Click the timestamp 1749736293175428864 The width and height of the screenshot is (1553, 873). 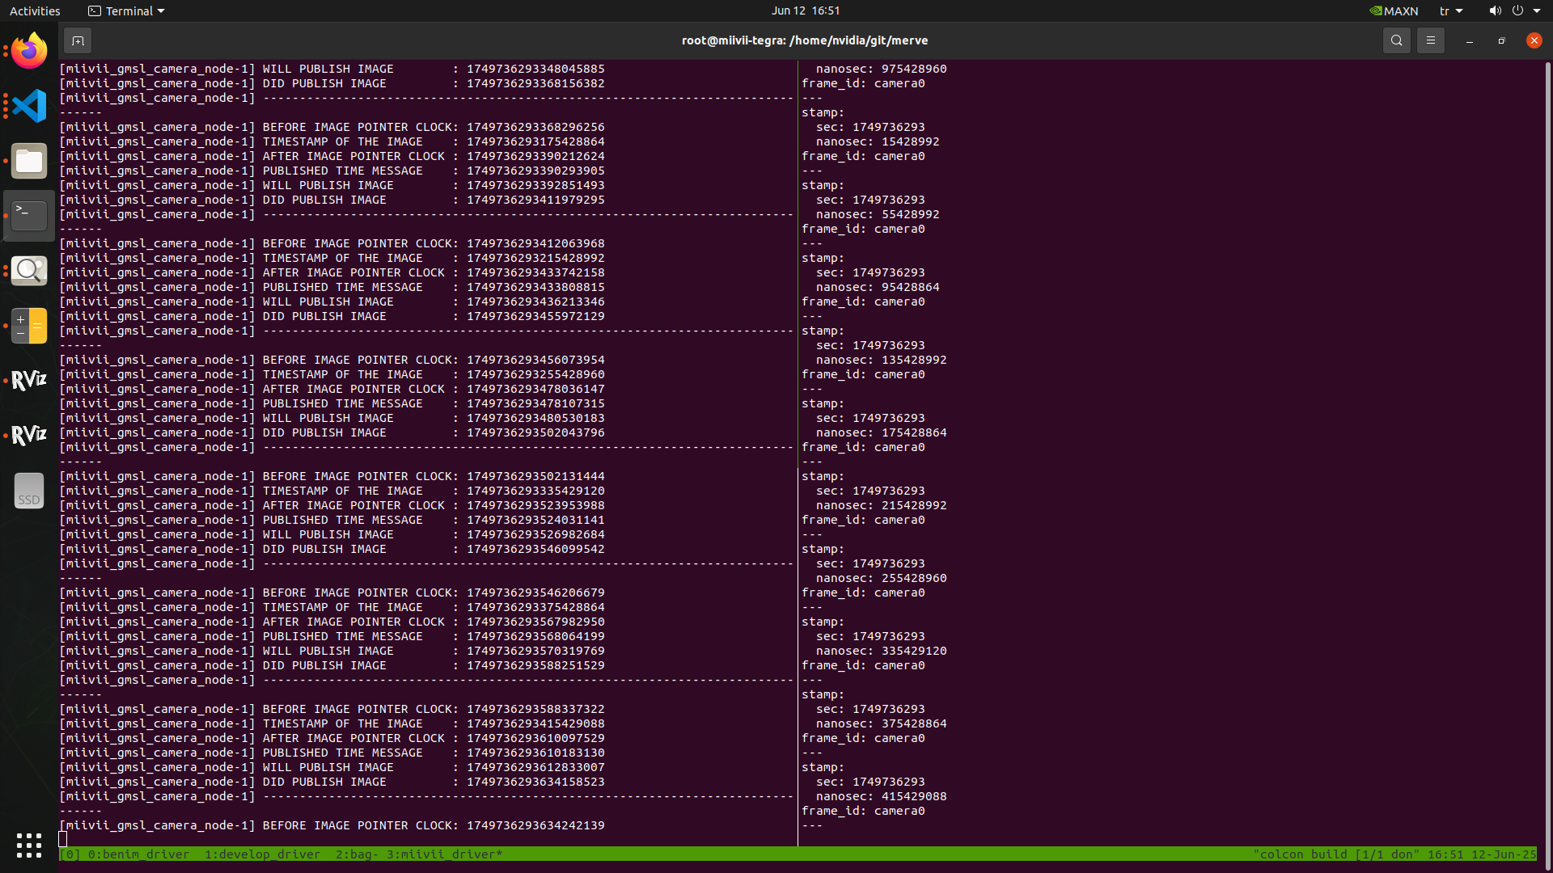[535, 141]
